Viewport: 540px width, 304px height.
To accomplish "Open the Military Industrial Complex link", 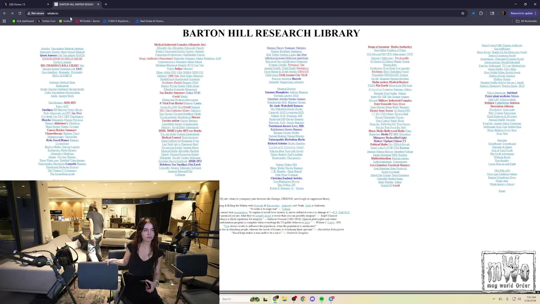I will pyautogui.click(x=395, y=100).
